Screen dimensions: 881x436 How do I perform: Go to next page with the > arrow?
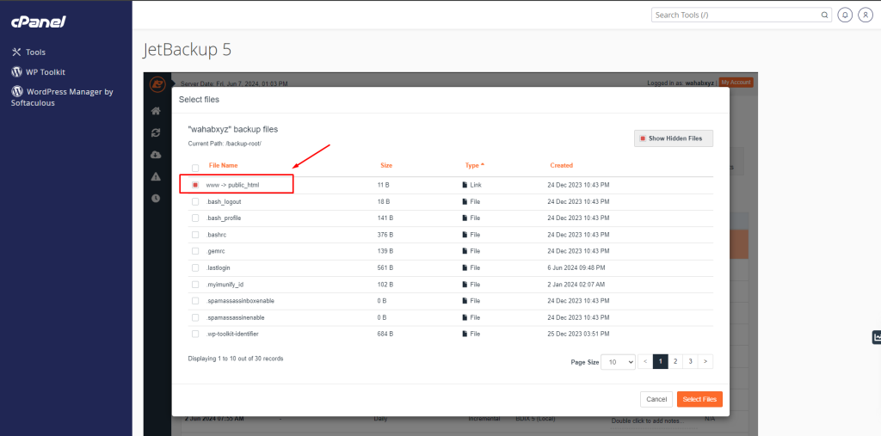[x=705, y=362]
